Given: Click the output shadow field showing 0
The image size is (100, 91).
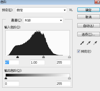Looking at the screenshot, I should point(12,84).
